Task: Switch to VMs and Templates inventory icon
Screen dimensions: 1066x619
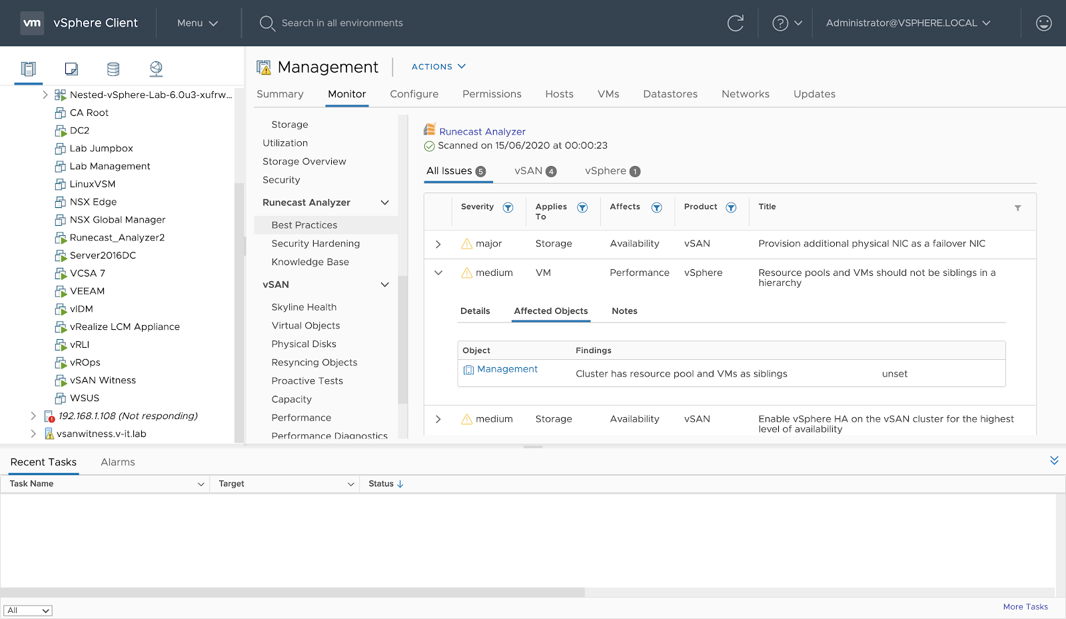Action: pos(71,69)
